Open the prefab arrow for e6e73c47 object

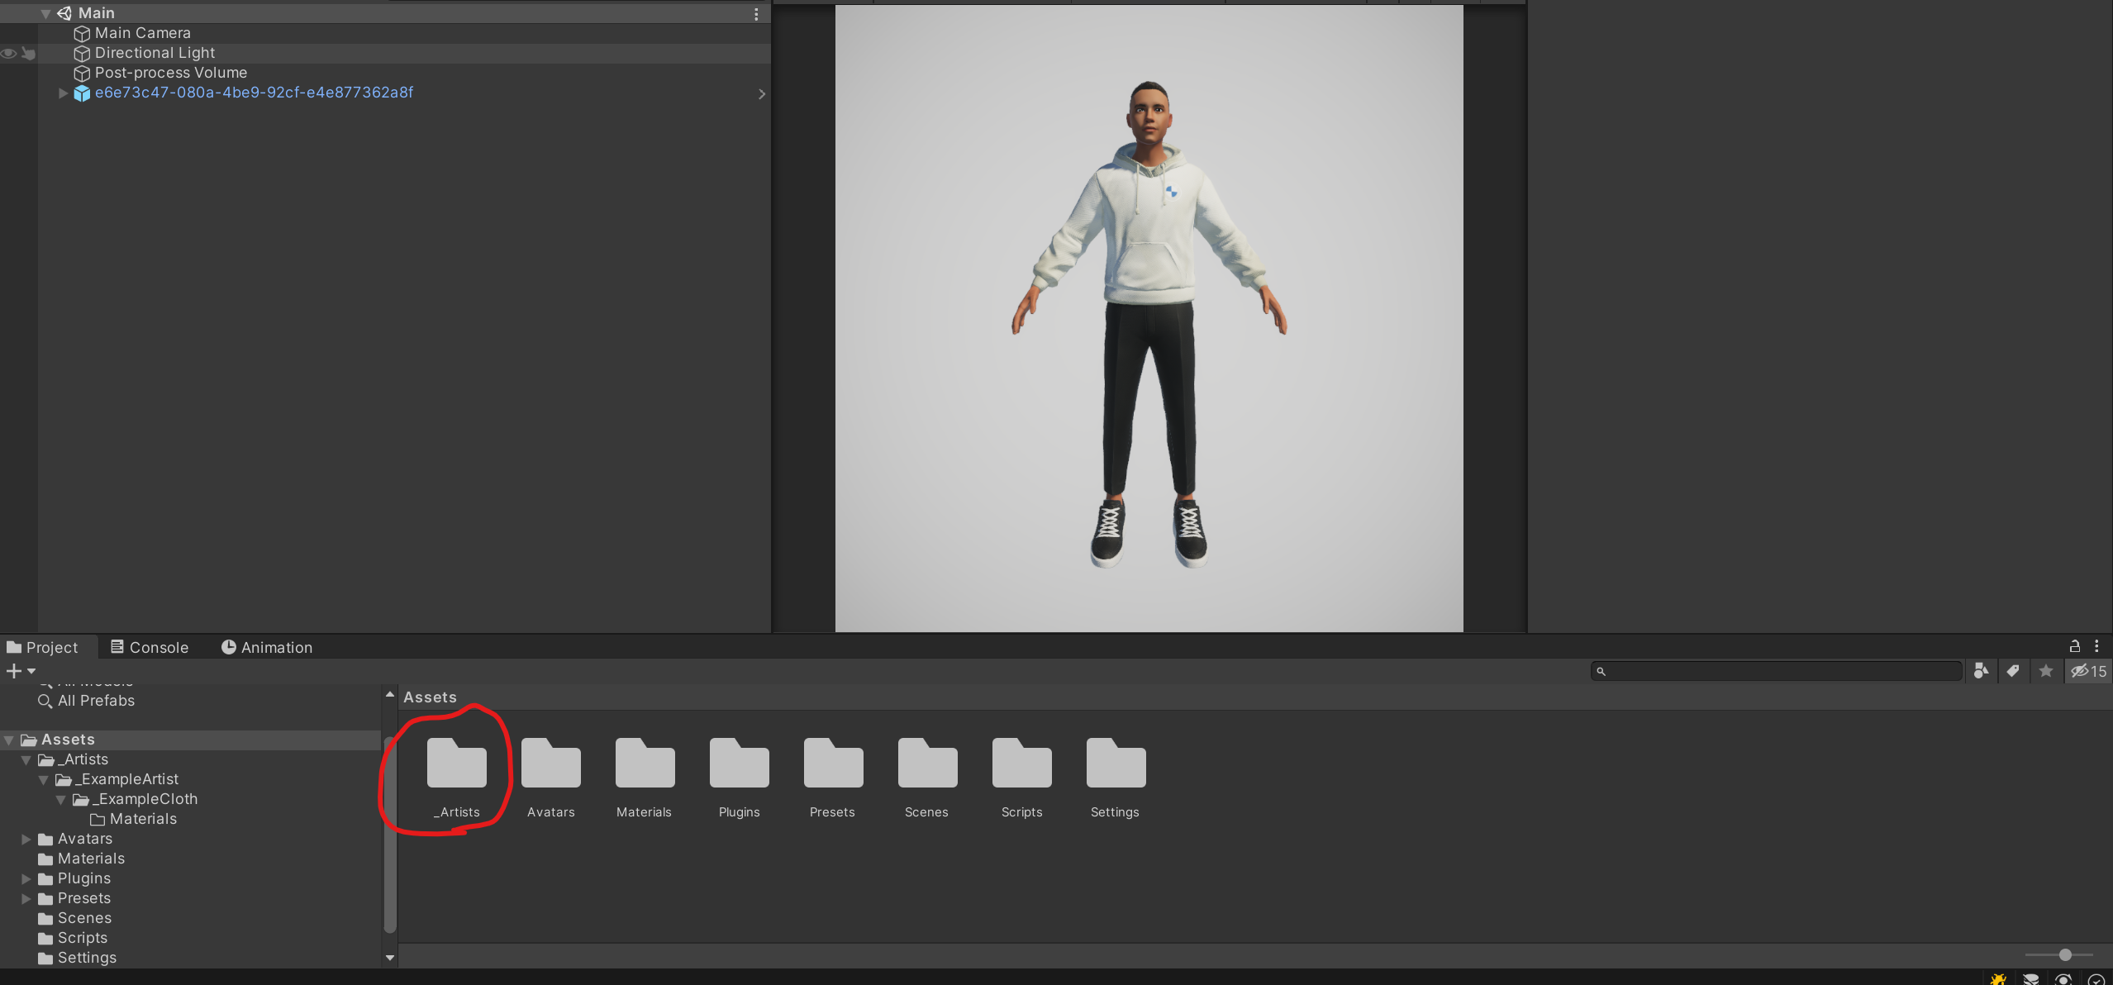[761, 94]
